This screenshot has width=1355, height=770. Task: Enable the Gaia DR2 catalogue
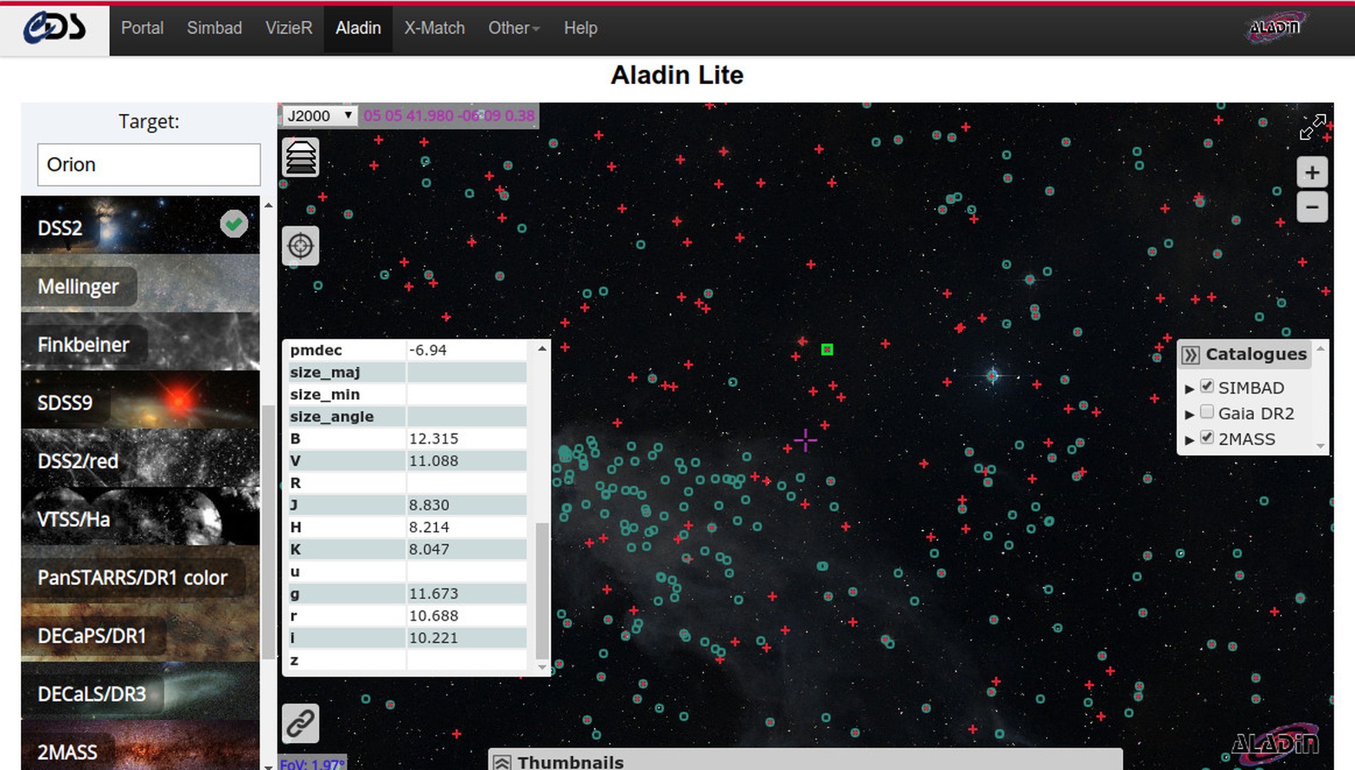click(1207, 412)
